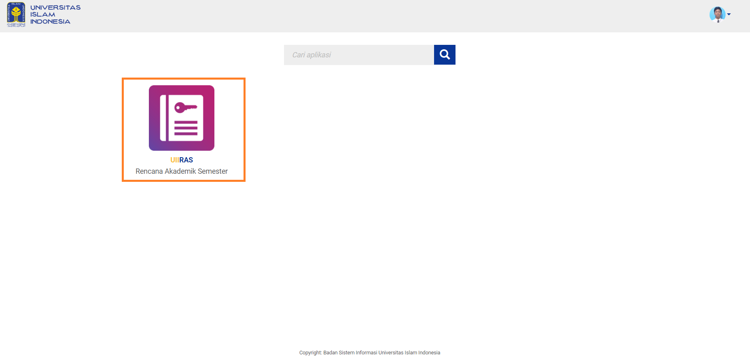Viewport: 750px width, 358px height.
Task: Expand the profile dropdown arrow
Action: coord(729,15)
